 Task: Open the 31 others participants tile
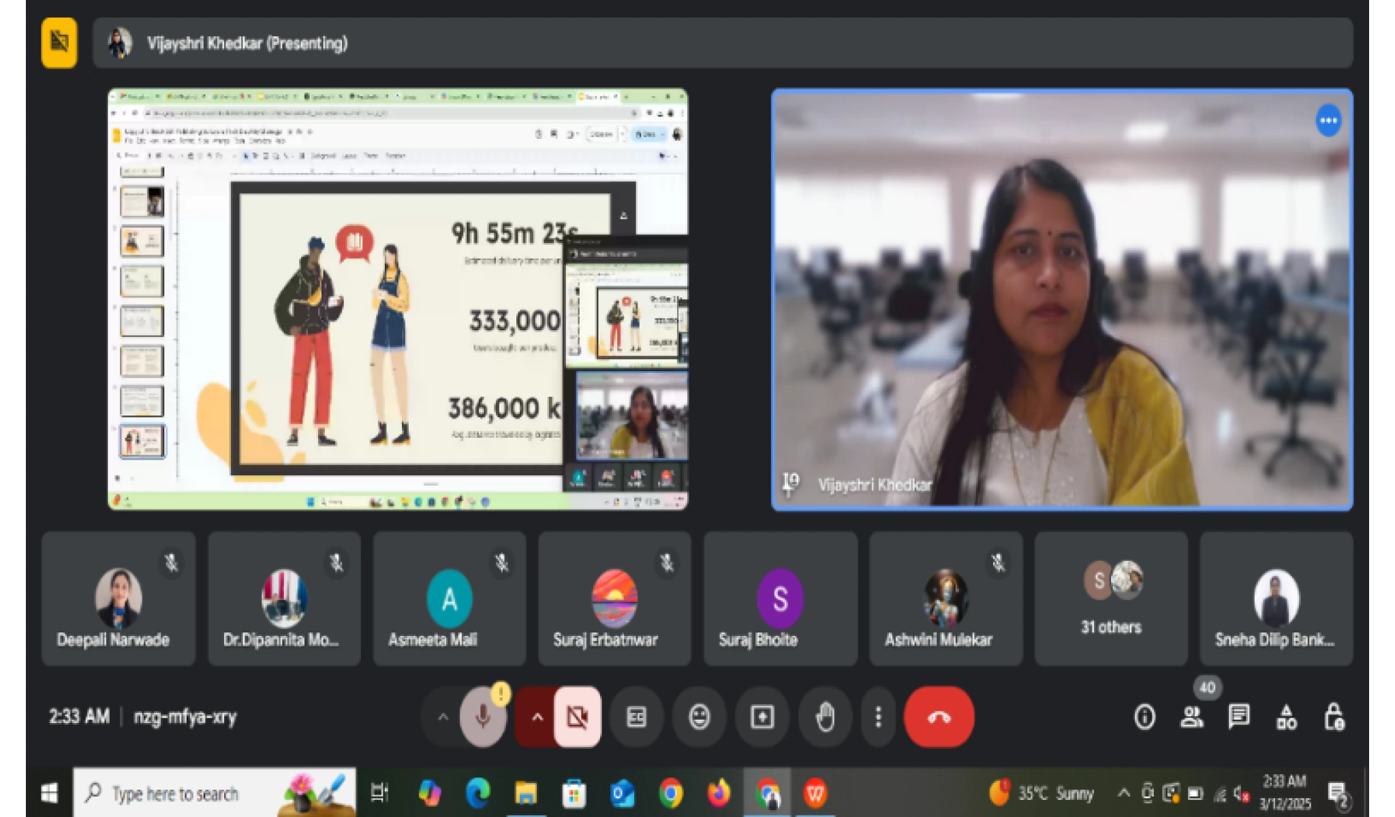pos(1111,598)
